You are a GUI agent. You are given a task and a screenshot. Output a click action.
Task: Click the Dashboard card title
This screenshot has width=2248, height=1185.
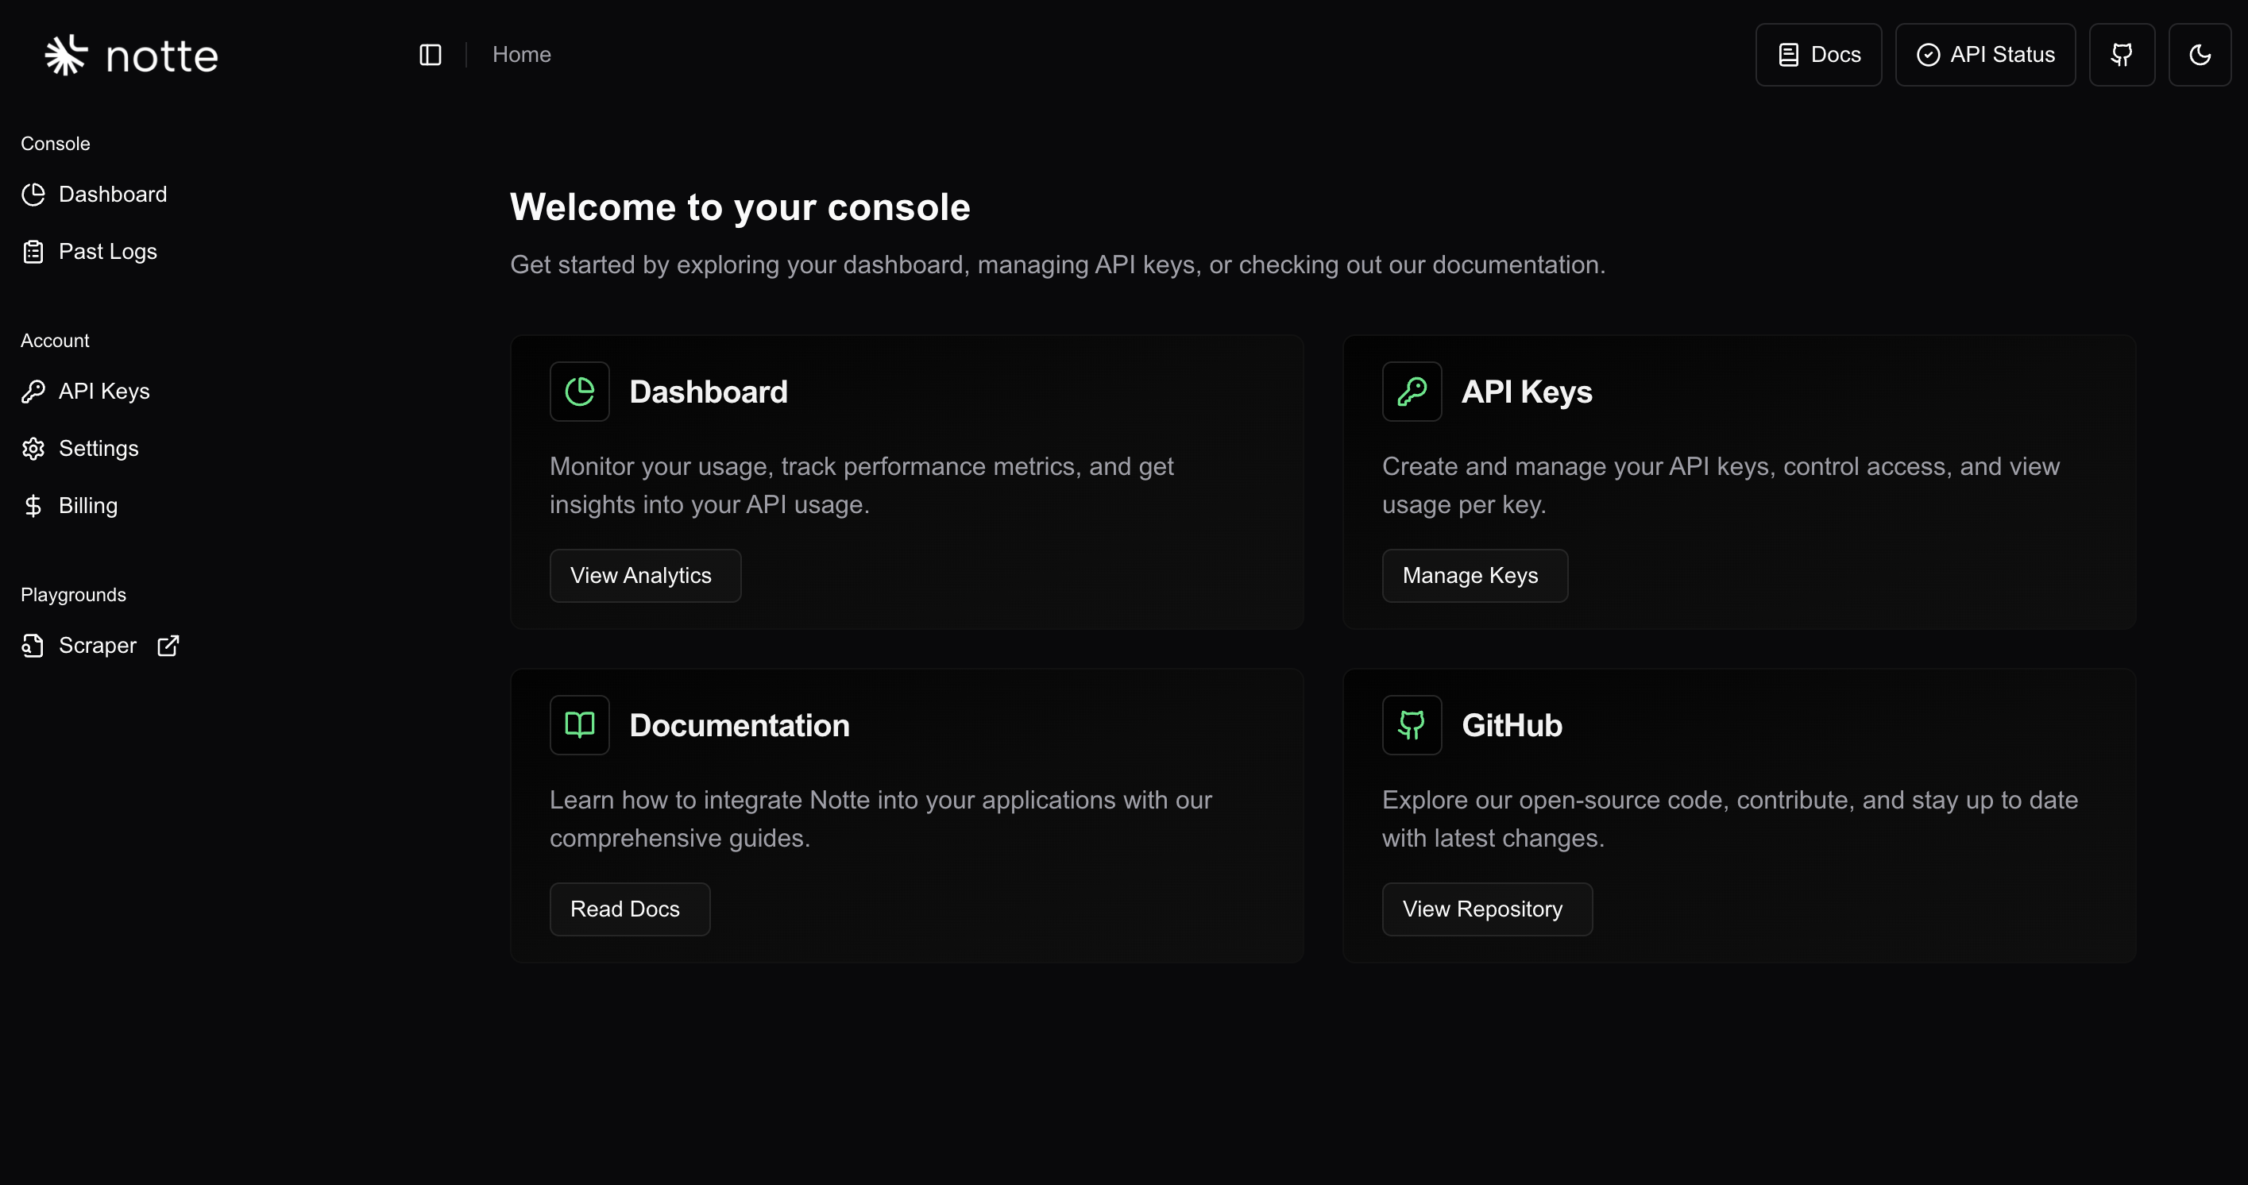709,392
